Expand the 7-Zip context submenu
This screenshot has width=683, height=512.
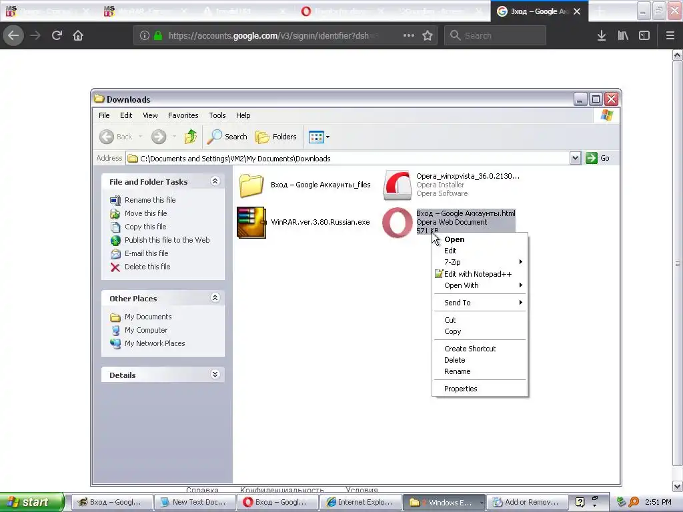coord(480,262)
